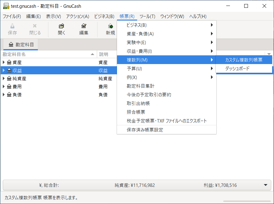
Task: Open the ツール(T) menu
Action: click(147, 16)
